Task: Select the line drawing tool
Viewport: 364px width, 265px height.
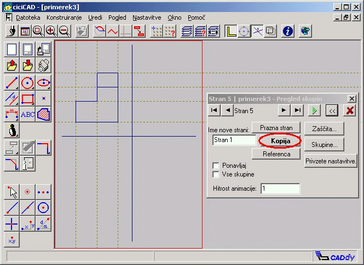Action: click(11, 83)
